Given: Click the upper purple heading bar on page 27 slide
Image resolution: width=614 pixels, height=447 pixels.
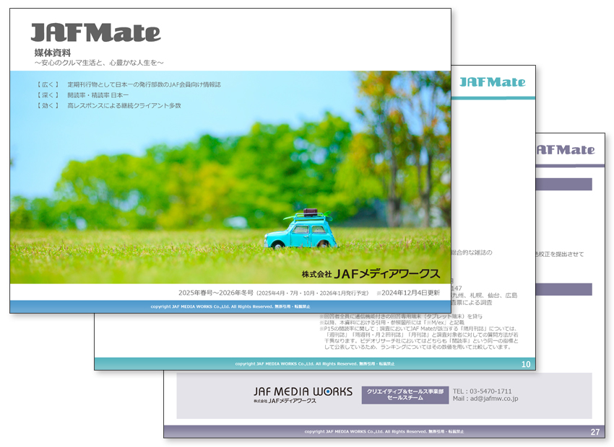Looking at the screenshot, I should tap(564, 185).
